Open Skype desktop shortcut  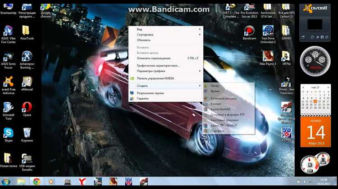coord(8,135)
